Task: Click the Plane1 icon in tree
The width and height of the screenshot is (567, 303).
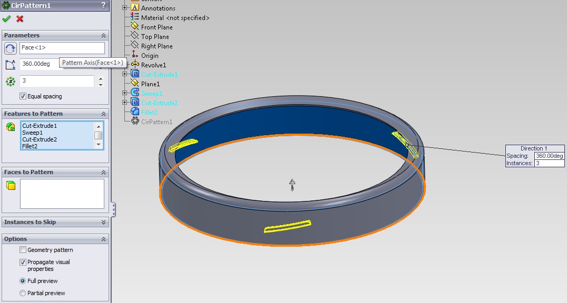Action: coord(134,83)
